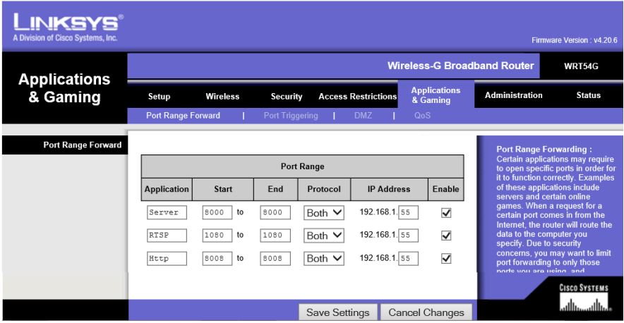The width and height of the screenshot is (624, 323).
Task: Click the Linksys logo
Action: (x=68, y=28)
